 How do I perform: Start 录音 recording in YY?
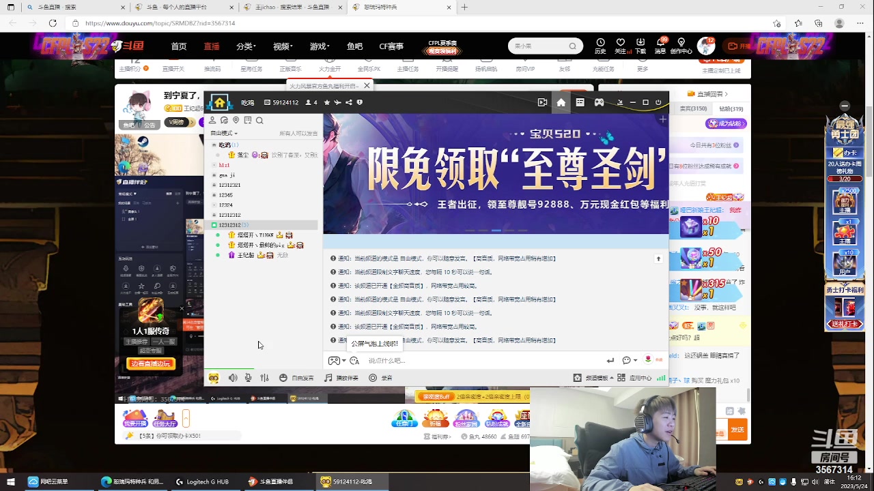point(381,378)
